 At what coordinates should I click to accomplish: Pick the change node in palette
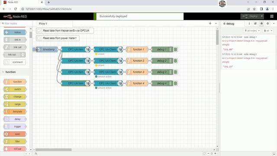point(15,97)
